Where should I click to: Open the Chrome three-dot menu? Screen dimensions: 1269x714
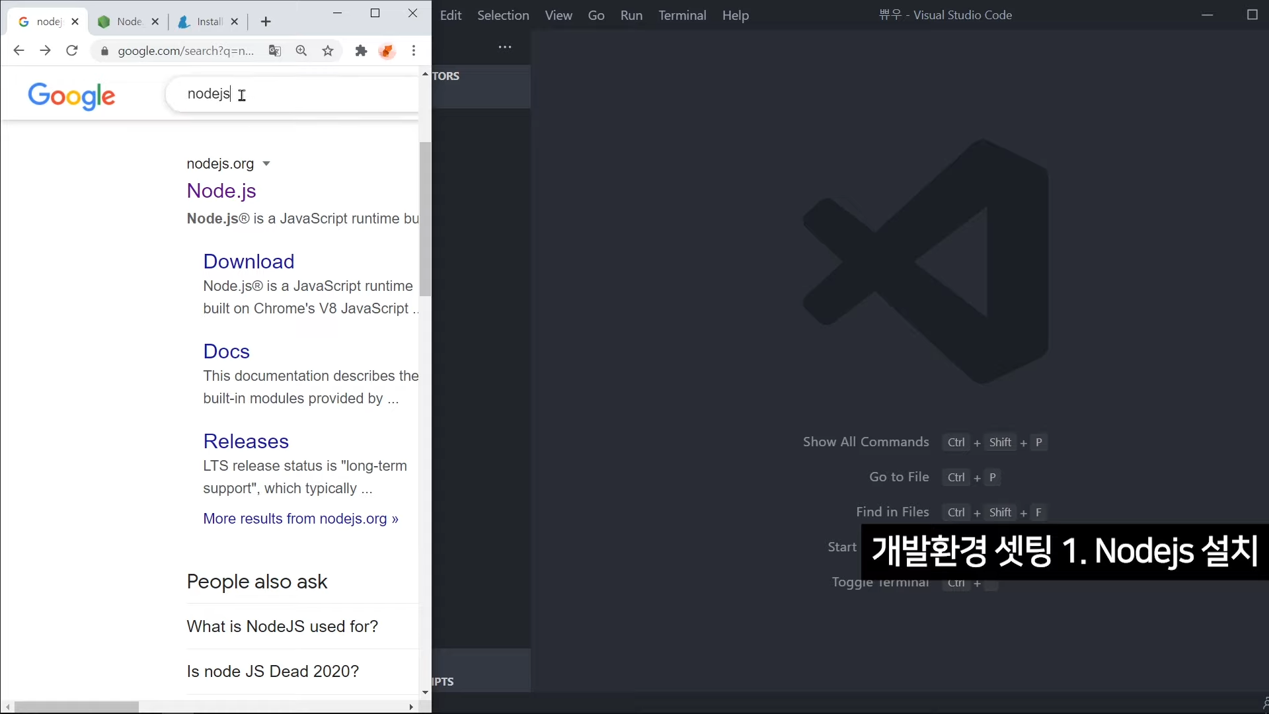pyautogui.click(x=414, y=51)
